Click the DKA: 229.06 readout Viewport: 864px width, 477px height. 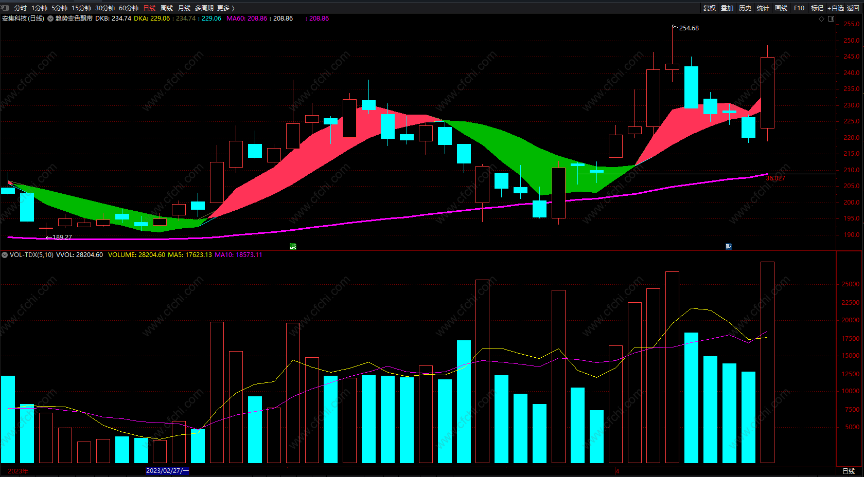point(152,19)
